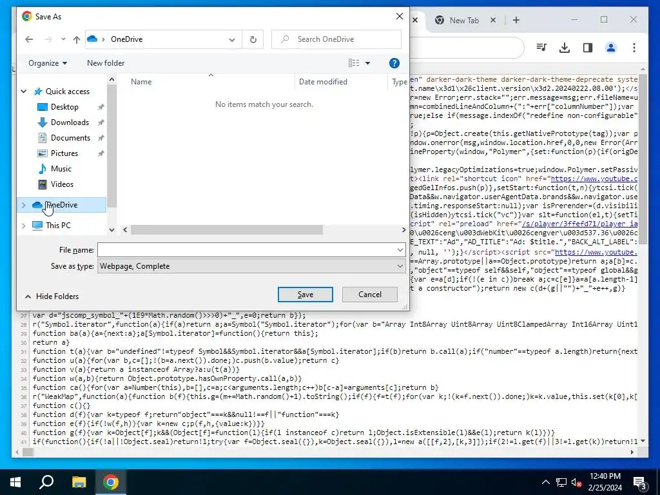Open File Explorer from taskbar

tap(79, 482)
